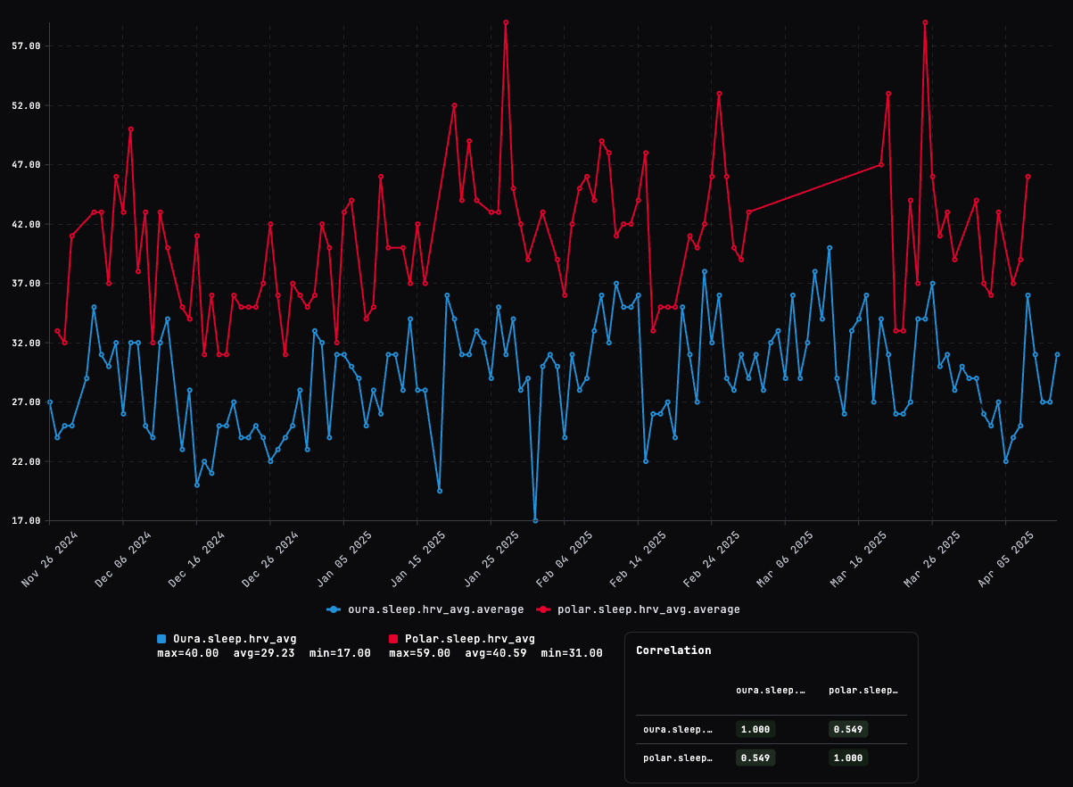Image resolution: width=1073 pixels, height=787 pixels.
Task: Click the 1.000 correlation value in polar row
Action: pos(847,758)
